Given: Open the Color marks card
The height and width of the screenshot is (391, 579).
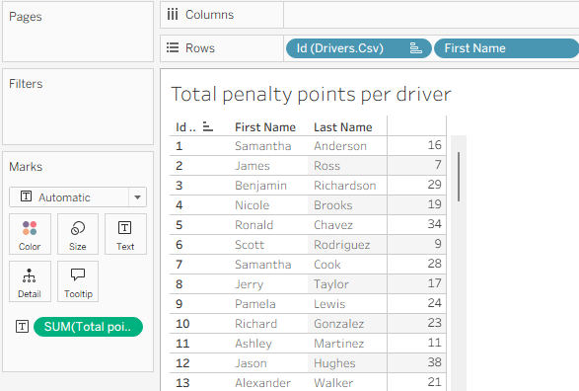Looking at the screenshot, I should (x=30, y=234).
